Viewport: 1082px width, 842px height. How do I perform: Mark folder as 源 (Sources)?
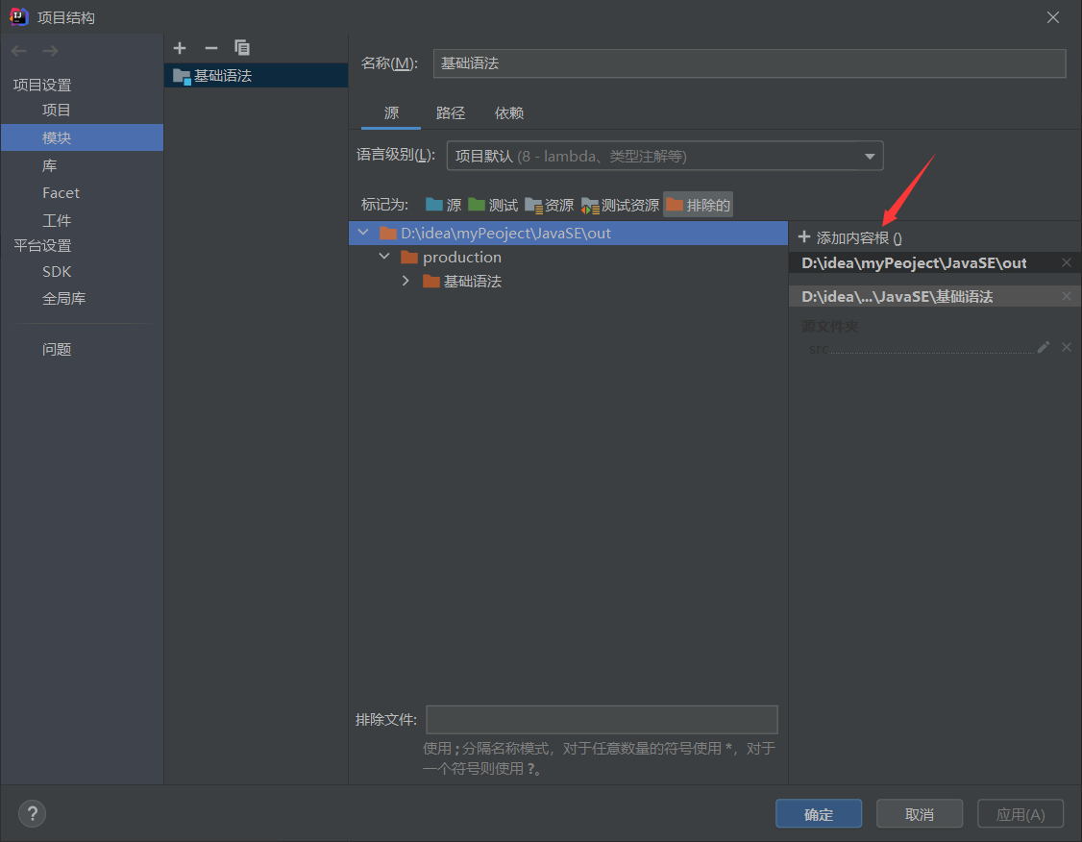[443, 205]
